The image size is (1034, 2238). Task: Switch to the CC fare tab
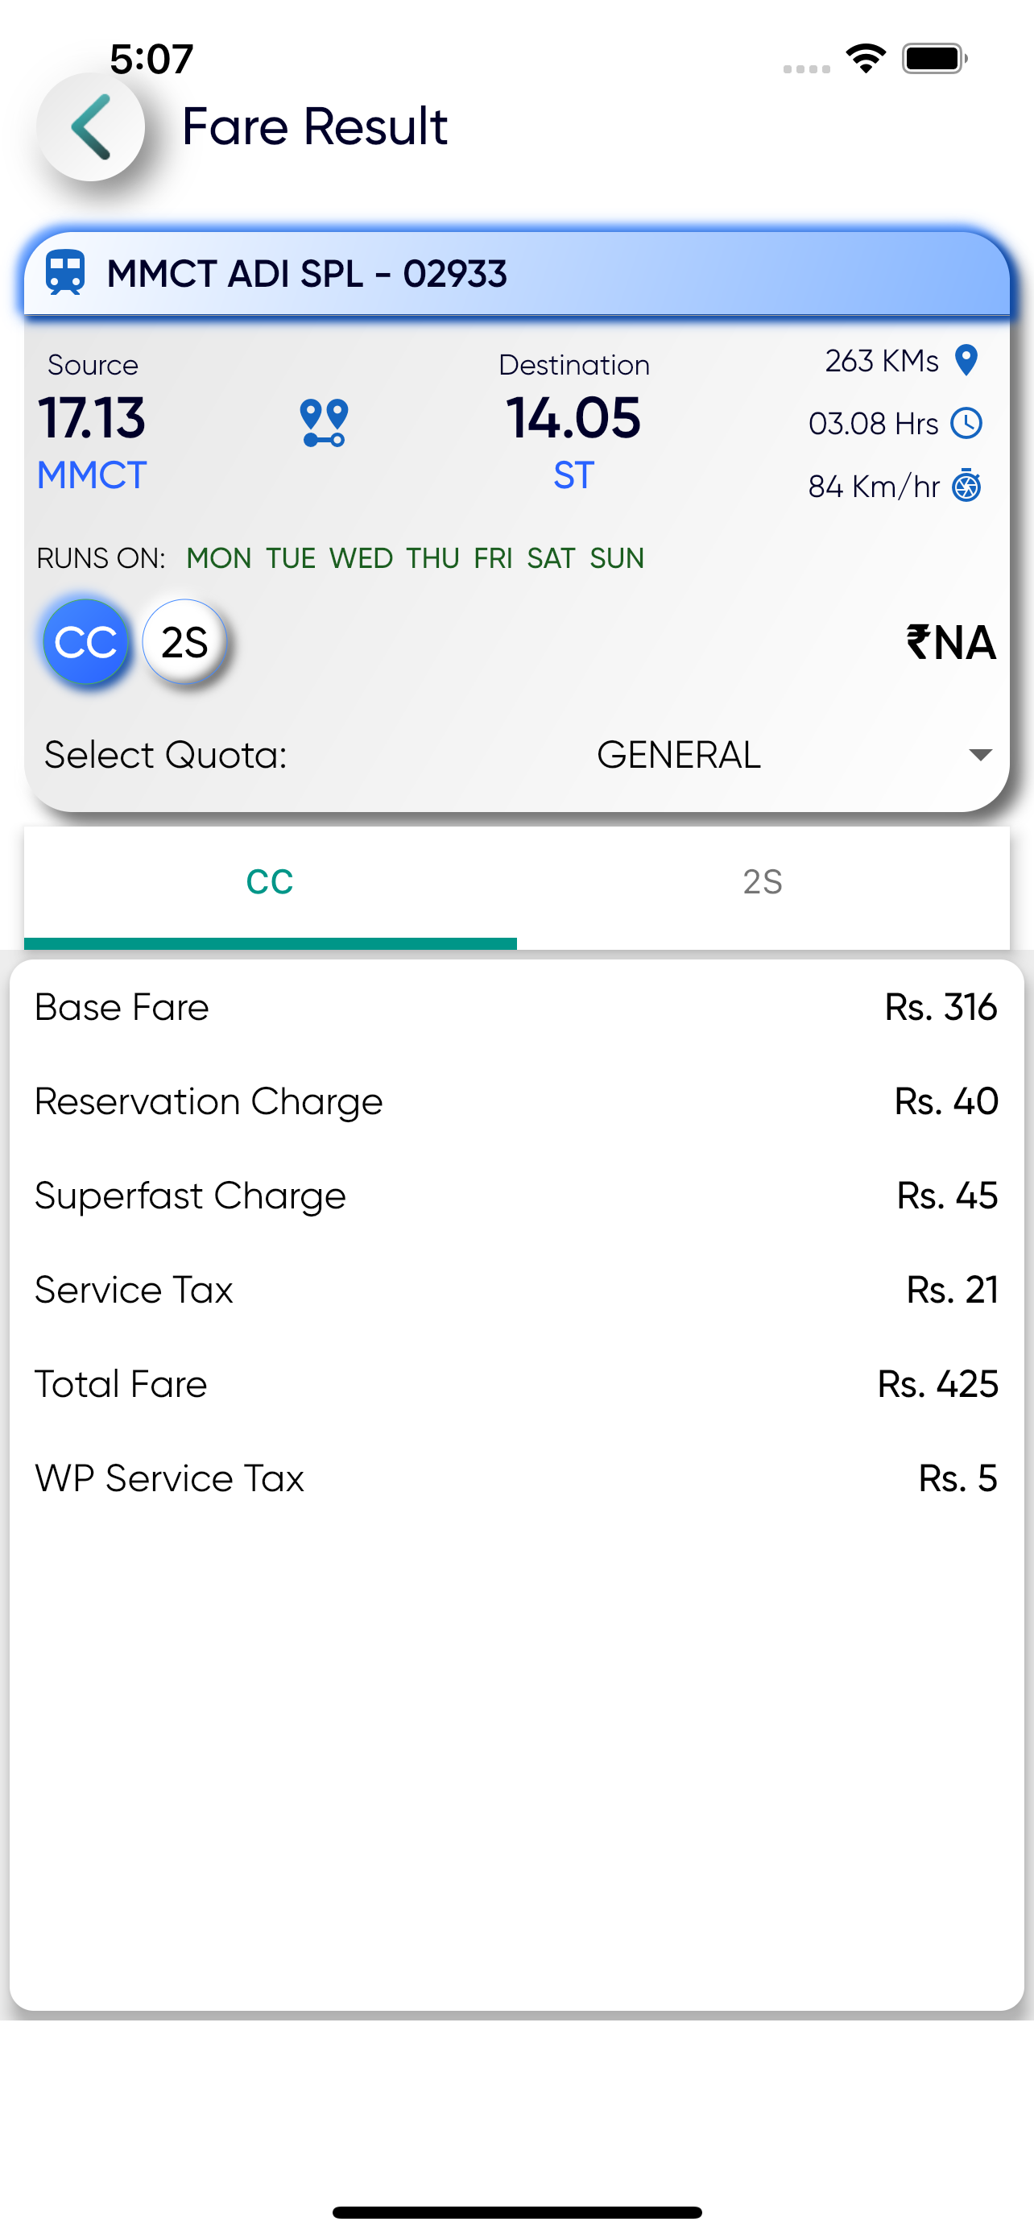coord(270,883)
